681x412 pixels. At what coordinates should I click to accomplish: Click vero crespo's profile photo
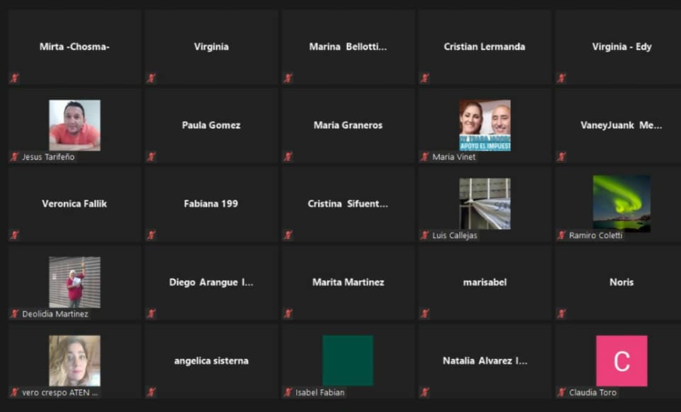pos(74,360)
